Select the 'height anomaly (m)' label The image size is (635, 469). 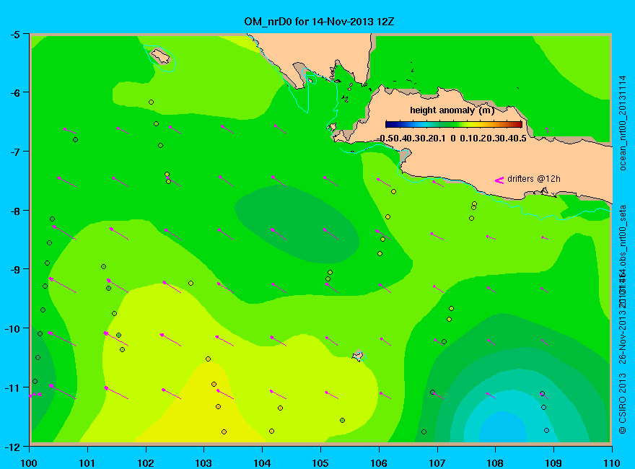coord(452,110)
